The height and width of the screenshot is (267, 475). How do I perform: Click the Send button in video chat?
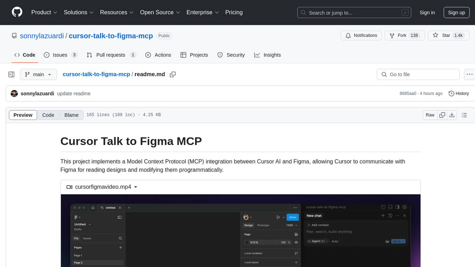398,241
